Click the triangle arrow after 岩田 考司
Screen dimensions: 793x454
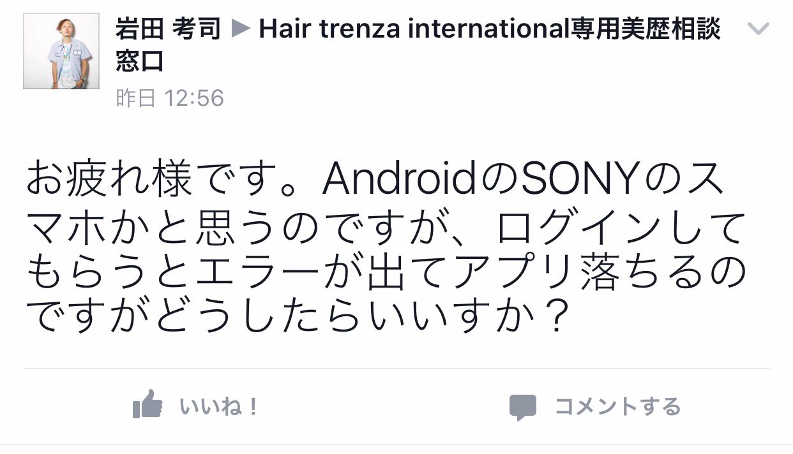click(x=240, y=29)
